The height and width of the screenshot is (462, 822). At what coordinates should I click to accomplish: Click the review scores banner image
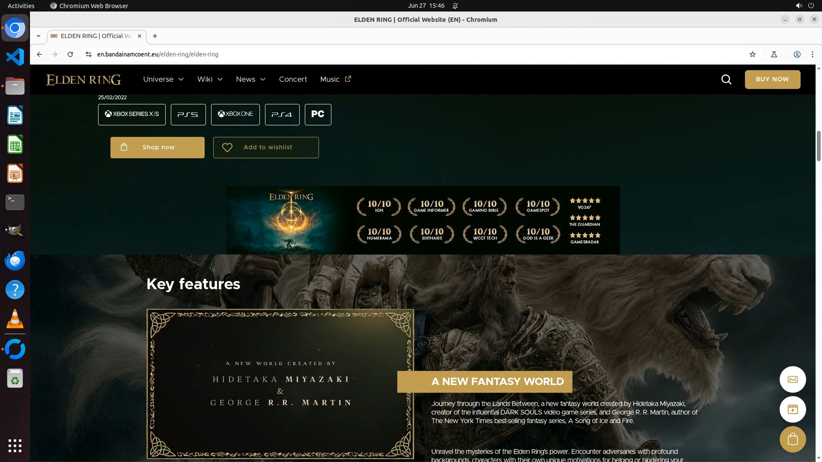[x=423, y=220]
